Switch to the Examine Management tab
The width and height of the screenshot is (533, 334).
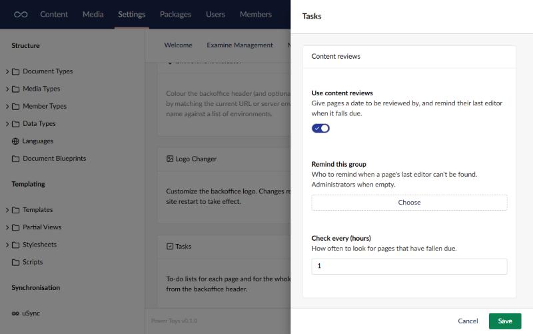click(240, 45)
